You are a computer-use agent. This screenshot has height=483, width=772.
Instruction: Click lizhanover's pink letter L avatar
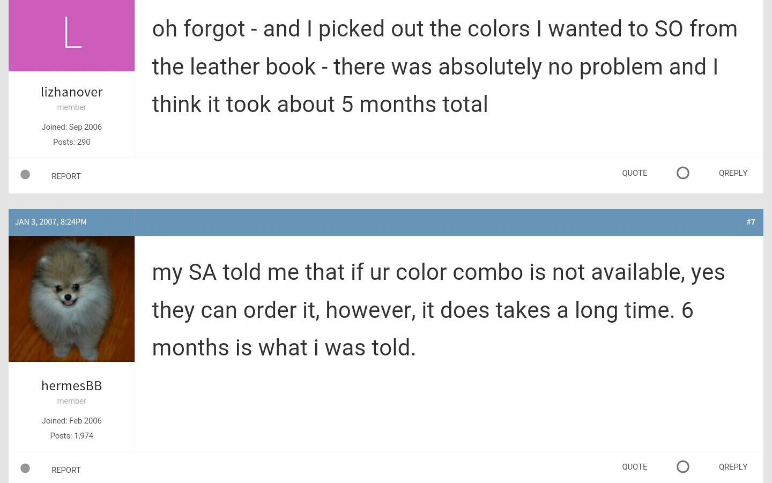(71, 35)
